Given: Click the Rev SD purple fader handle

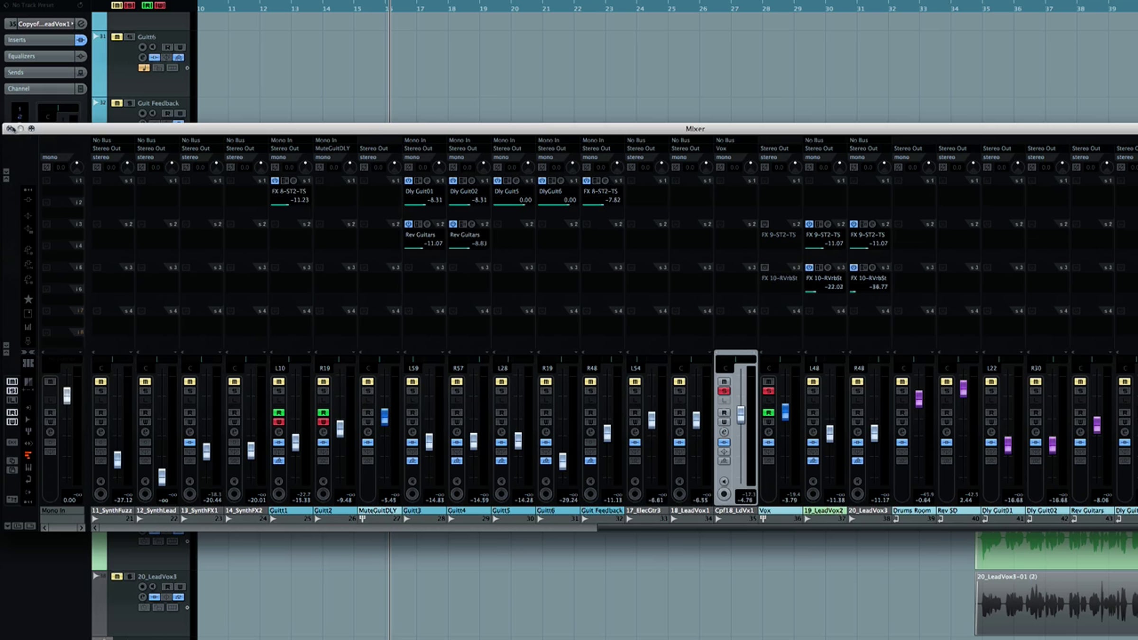Looking at the screenshot, I should [x=963, y=388].
